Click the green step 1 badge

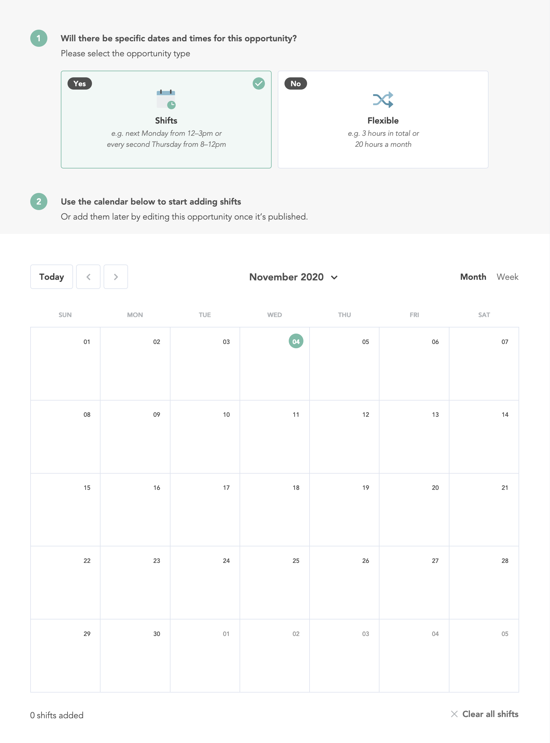pos(39,38)
